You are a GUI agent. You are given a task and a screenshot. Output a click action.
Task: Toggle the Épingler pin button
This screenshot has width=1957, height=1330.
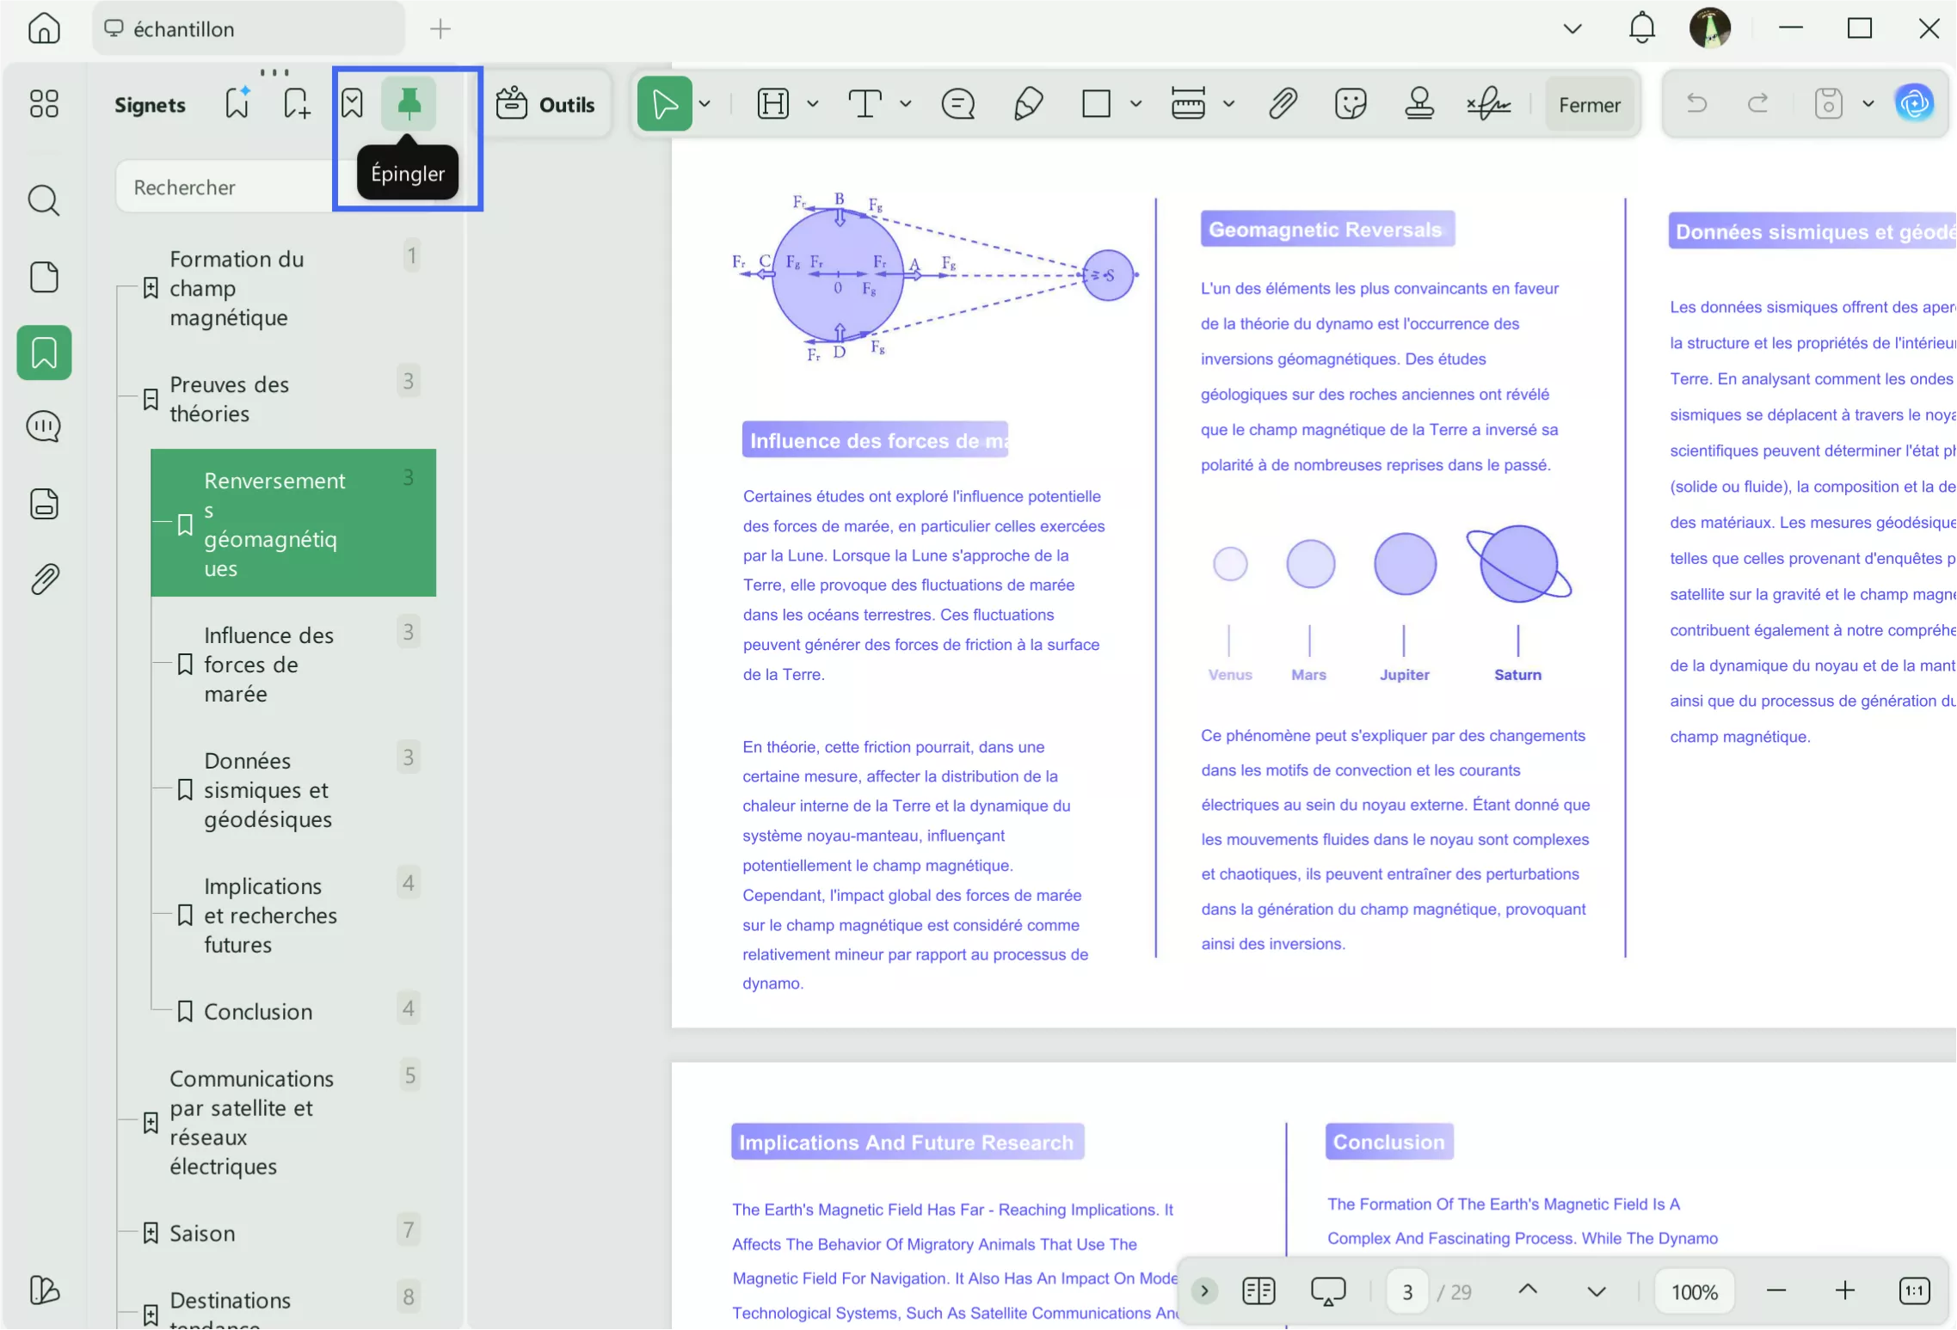(409, 104)
